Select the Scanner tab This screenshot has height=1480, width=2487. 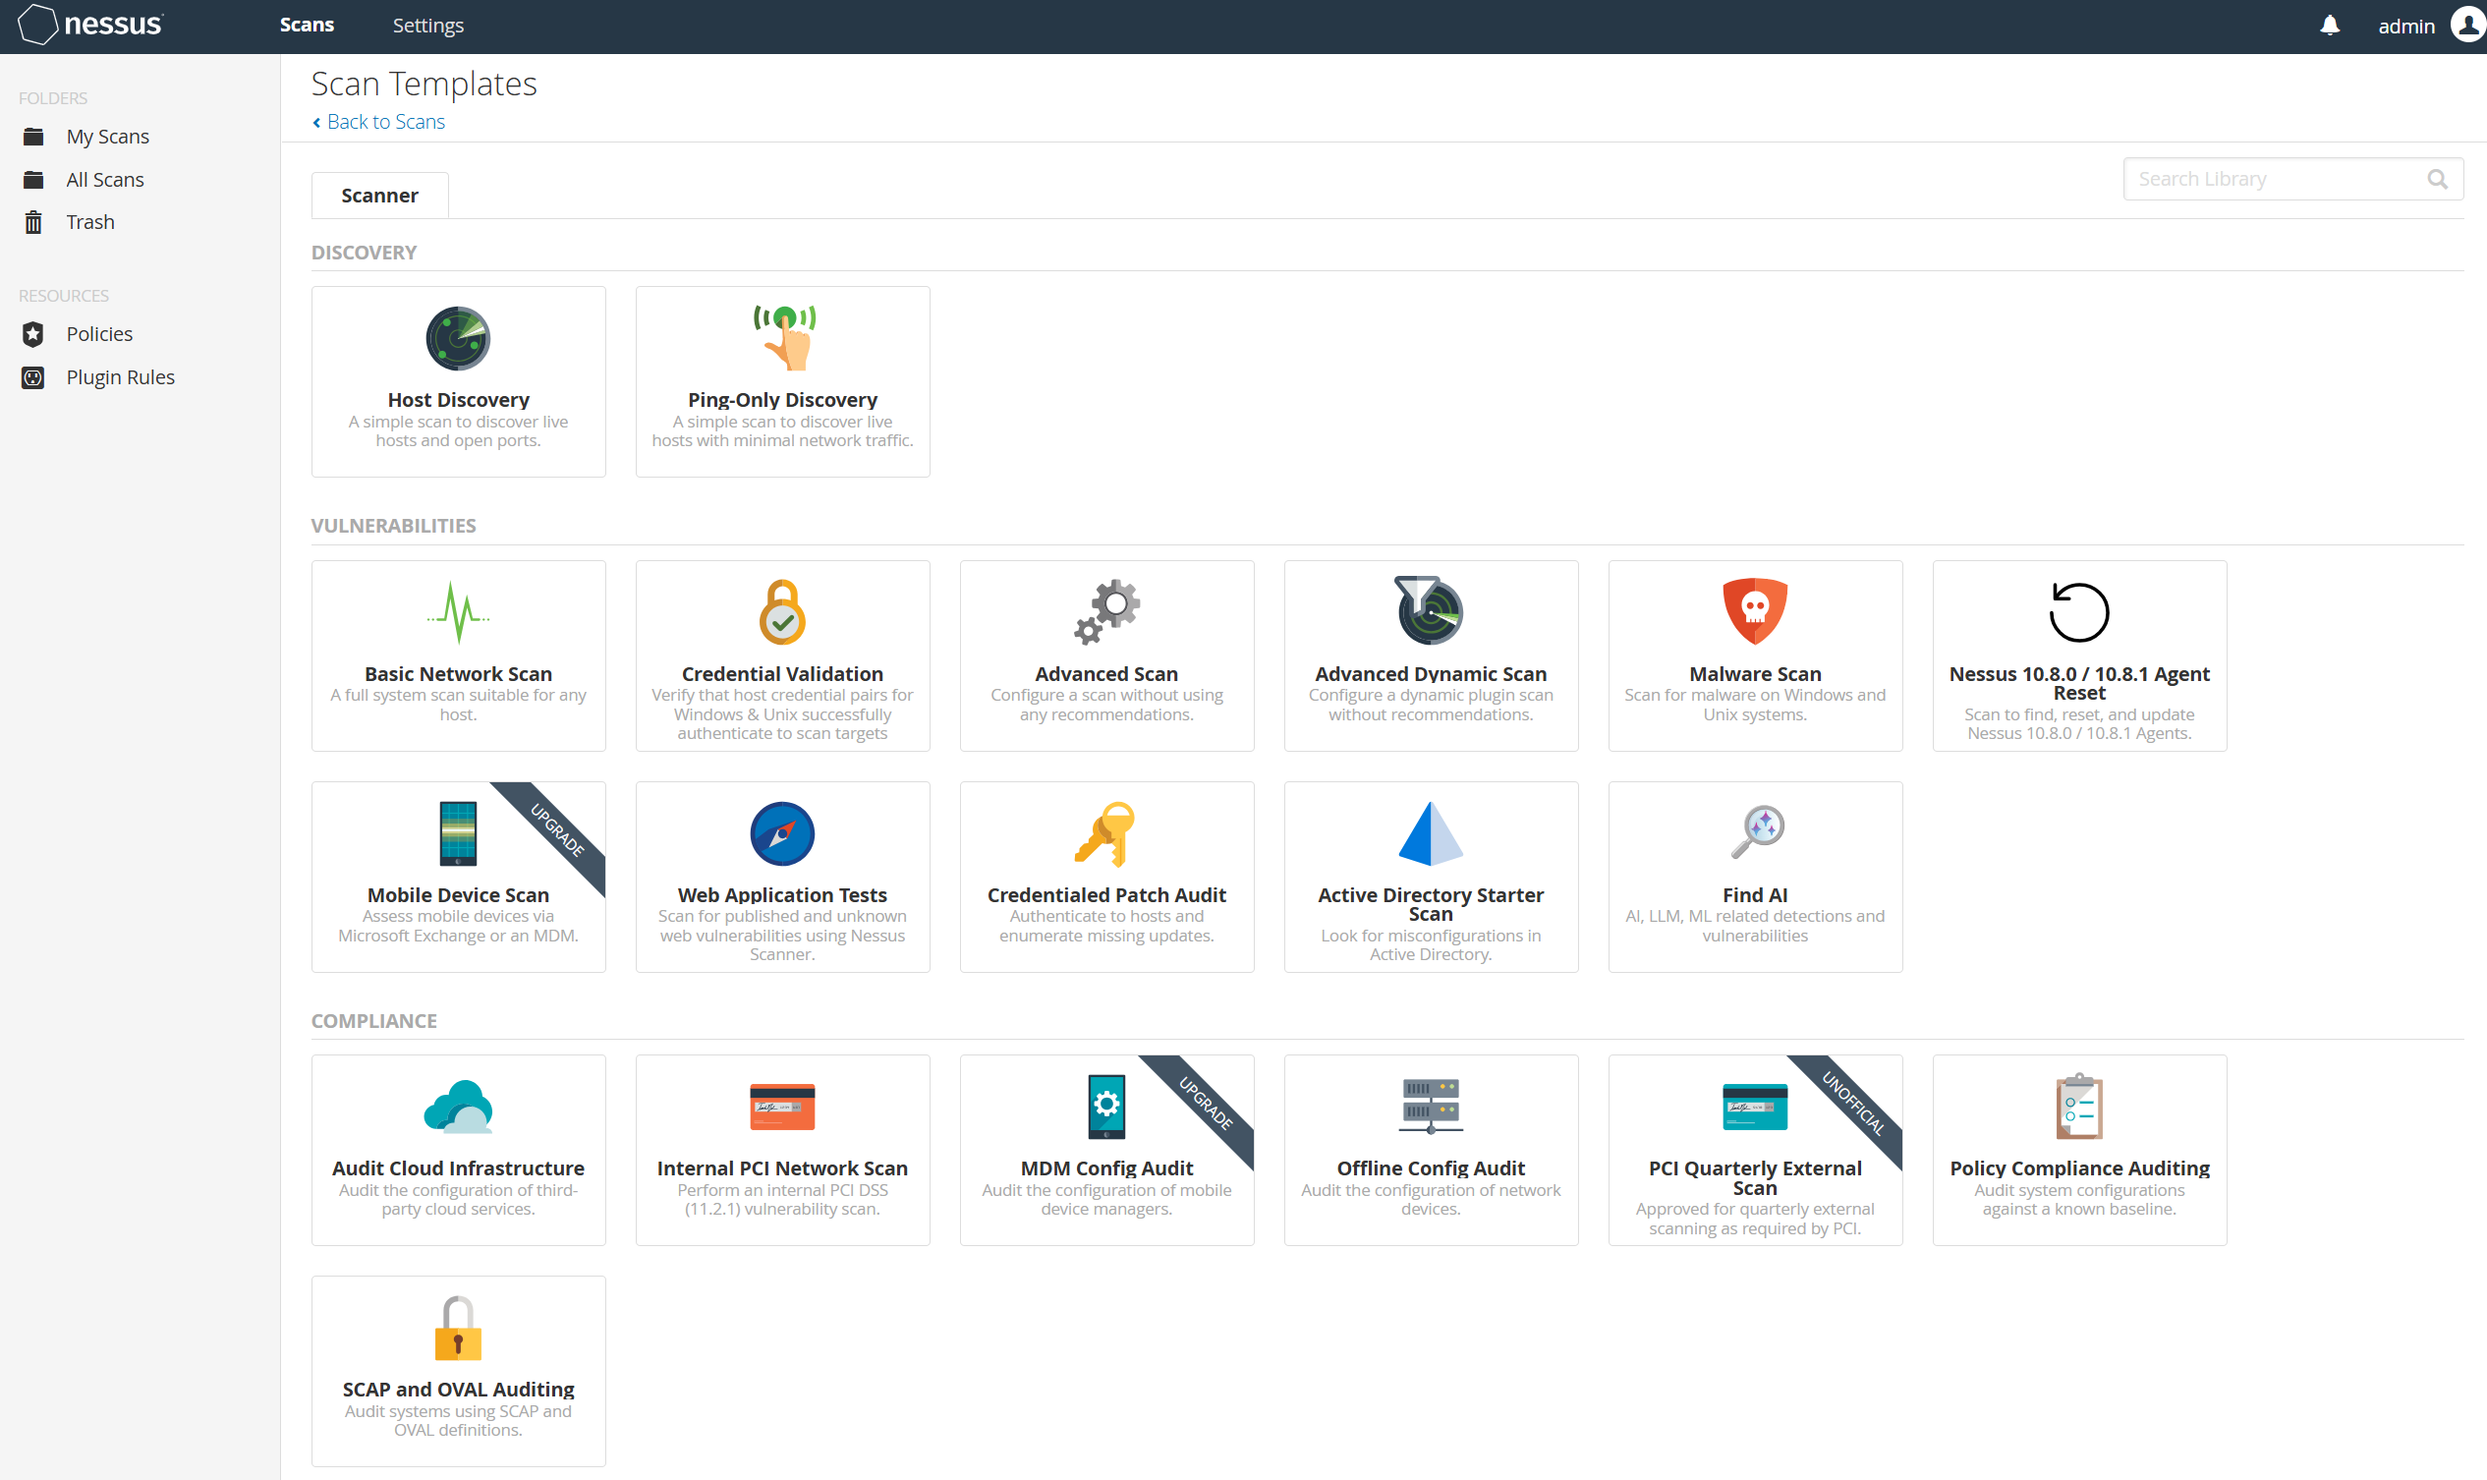[x=380, y=196]
